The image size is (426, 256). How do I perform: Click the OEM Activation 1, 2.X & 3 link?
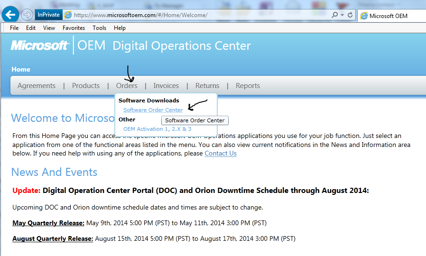click(157, 129)
